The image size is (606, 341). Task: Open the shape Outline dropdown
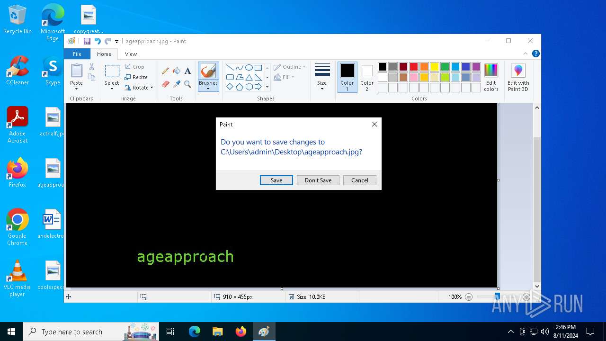[x=290, y=67]
